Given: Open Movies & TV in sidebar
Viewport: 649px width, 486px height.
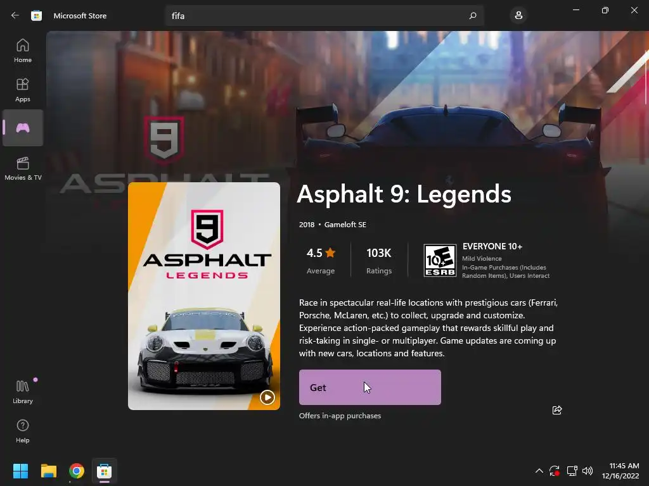Looking at the screenshot, I should [x=23, y=168].
